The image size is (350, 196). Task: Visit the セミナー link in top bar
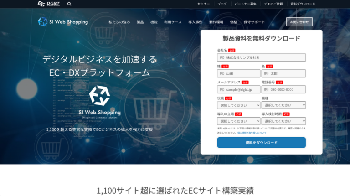coord(204,4)
